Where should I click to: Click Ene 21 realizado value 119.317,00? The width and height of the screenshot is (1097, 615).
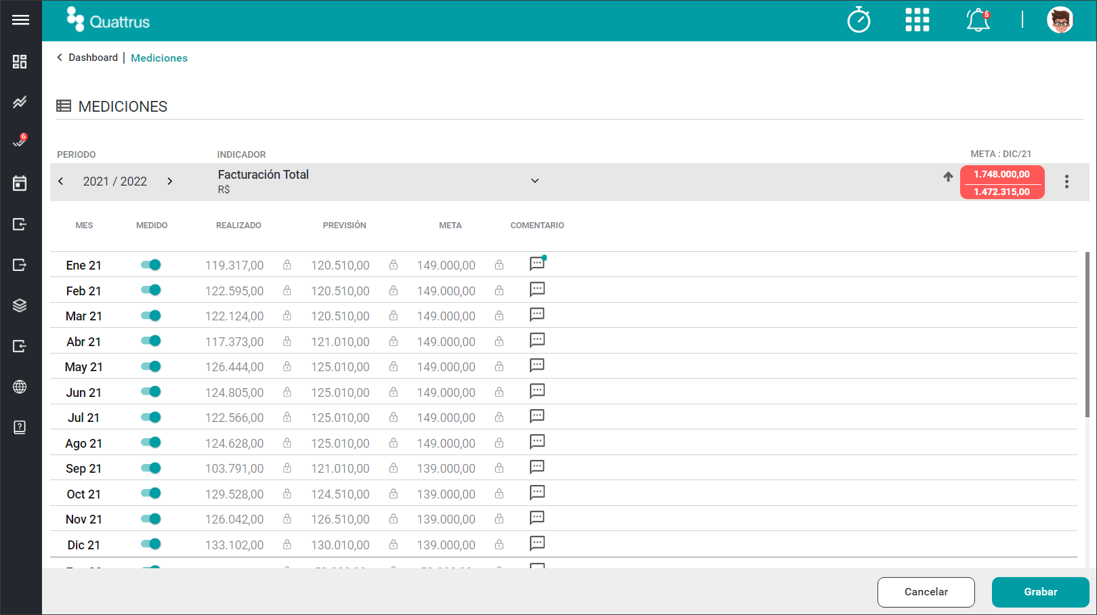(x=234, y=266)
